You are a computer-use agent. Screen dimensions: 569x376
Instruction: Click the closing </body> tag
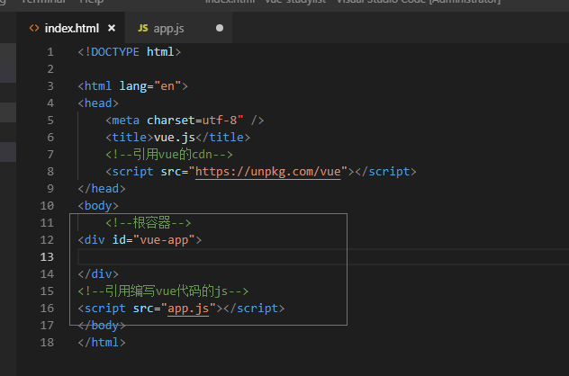pyautogui.click(x=102, y=326)
